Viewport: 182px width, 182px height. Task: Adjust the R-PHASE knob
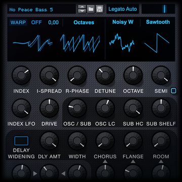pyautogui.click(x=77, y=75)
